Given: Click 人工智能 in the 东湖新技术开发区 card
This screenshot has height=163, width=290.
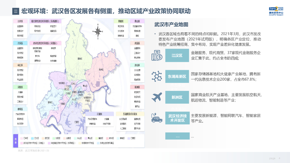Looking at the screenshot, I should (x=123, y=128).
